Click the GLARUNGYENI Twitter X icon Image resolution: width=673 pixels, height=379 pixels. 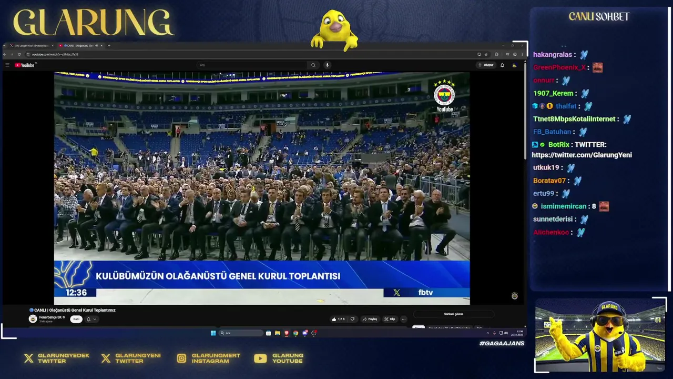pos(106,358)
